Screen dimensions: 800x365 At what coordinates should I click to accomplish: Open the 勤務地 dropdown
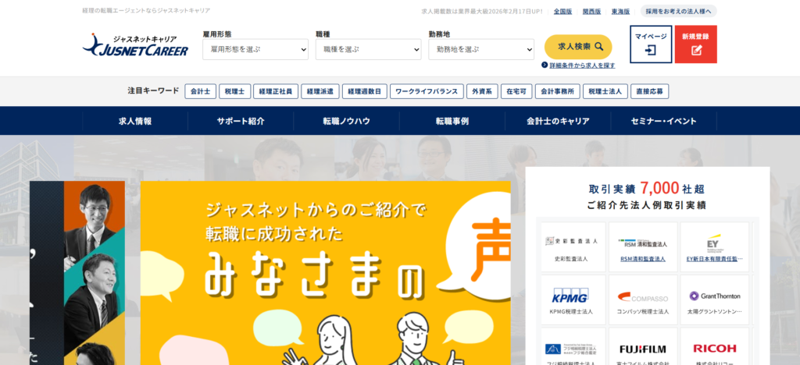pos(480,49)
